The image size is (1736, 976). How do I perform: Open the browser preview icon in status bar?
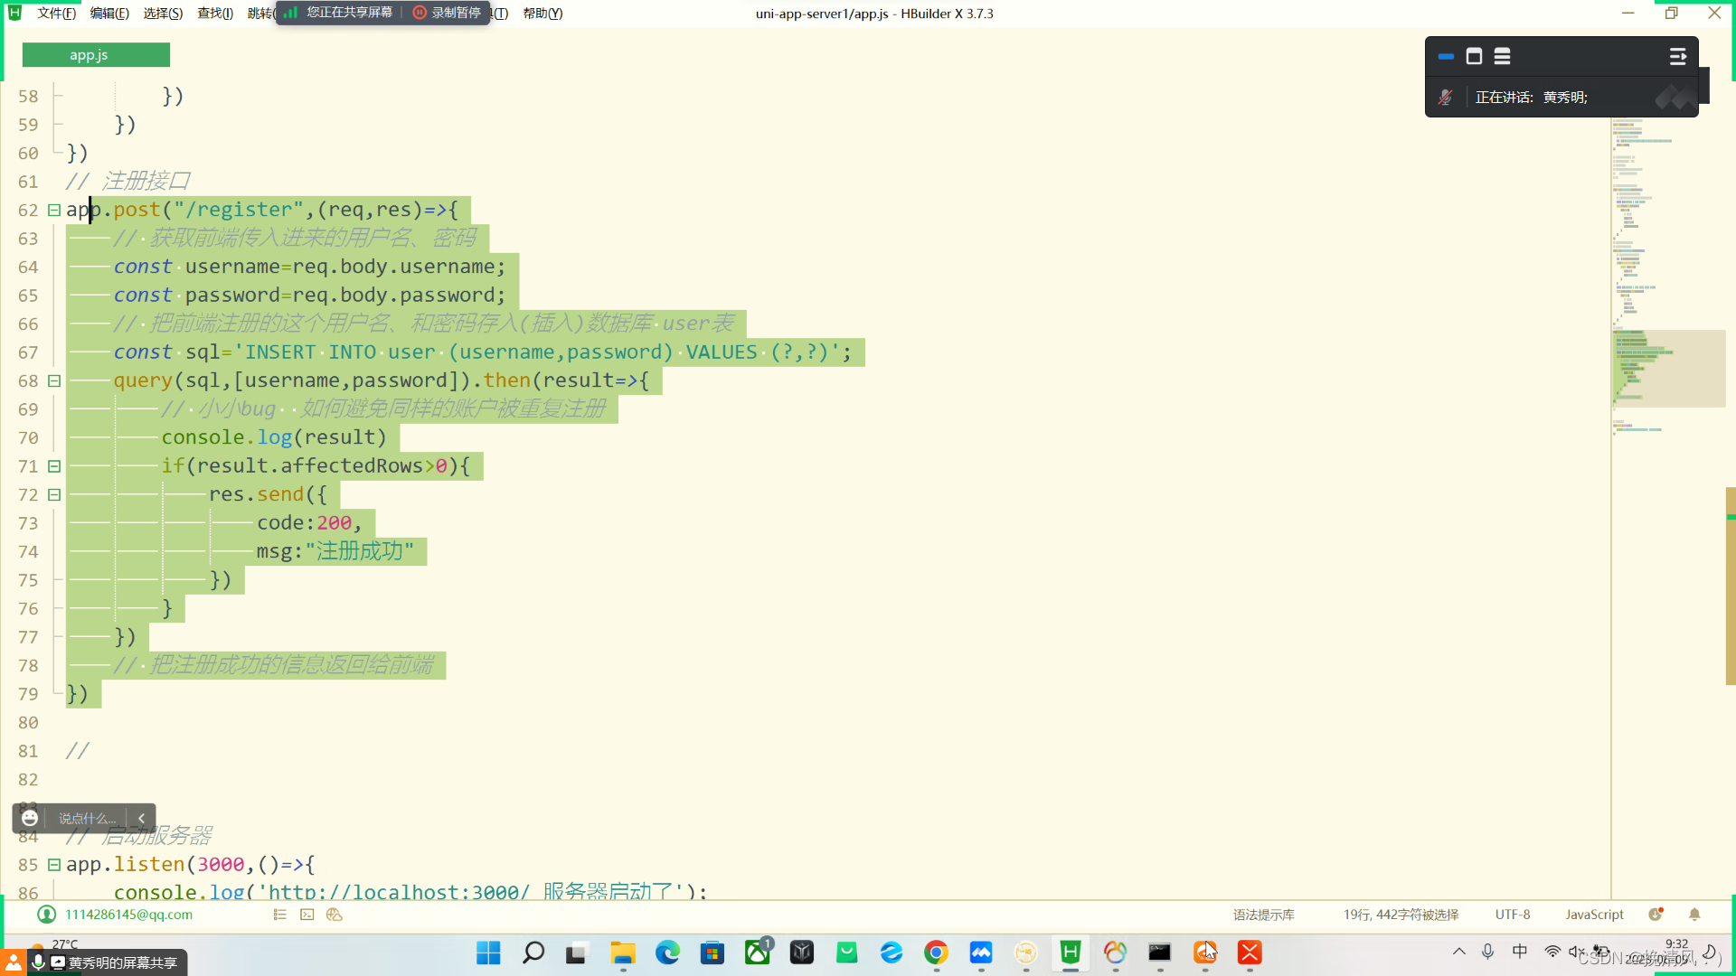click(x=335, y=915)
